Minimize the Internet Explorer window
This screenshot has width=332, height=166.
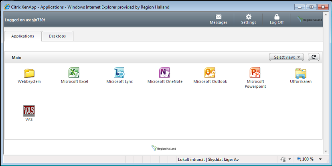coord(300,7)
